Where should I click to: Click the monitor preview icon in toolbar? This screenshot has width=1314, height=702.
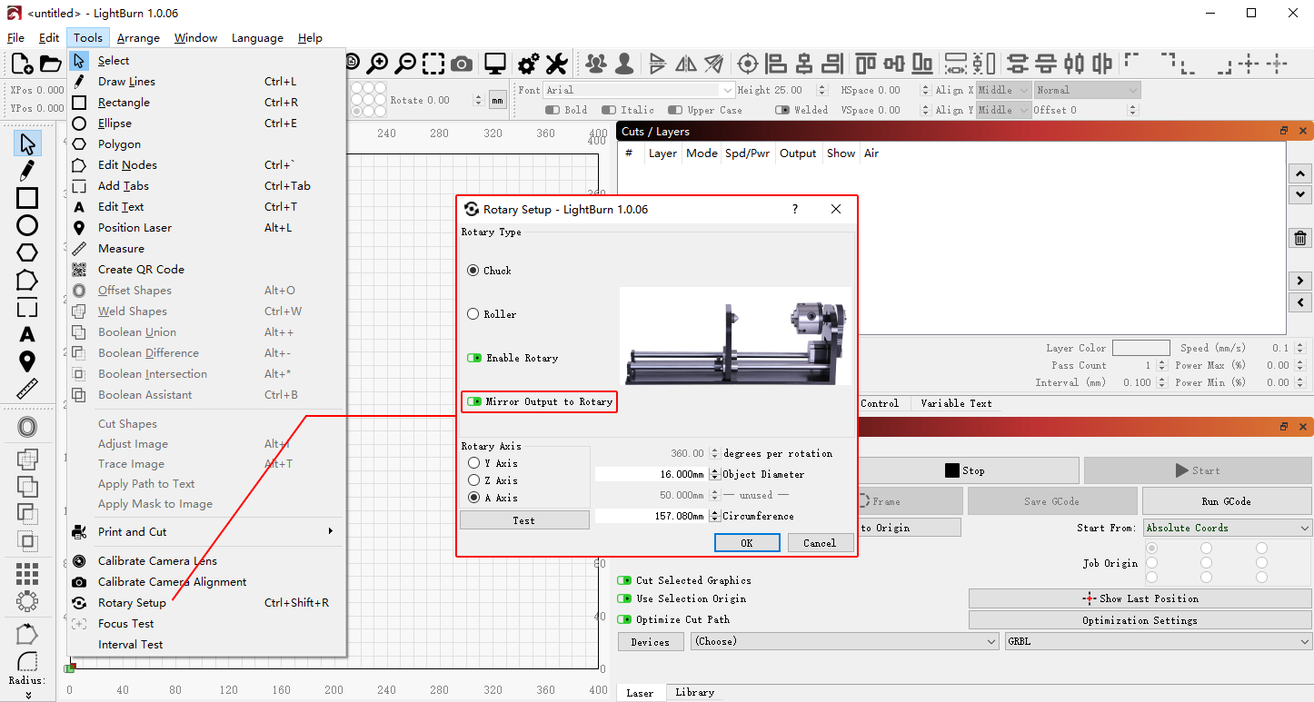[x=494, y=64]
